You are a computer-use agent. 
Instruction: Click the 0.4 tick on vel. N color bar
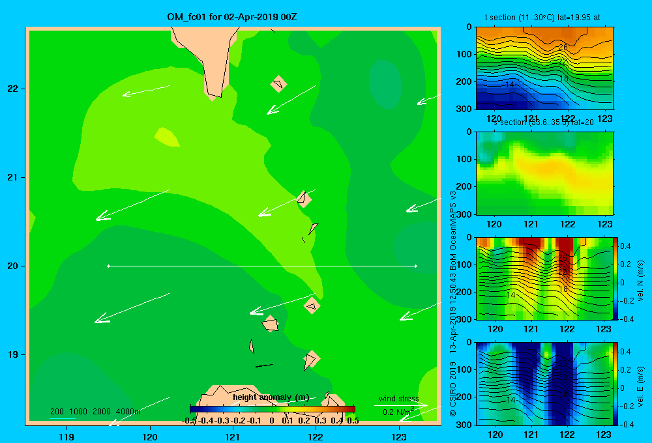(x=626, y=246)
